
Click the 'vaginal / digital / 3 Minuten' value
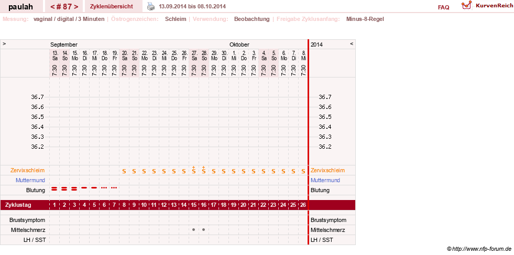[x=69, y=19]
